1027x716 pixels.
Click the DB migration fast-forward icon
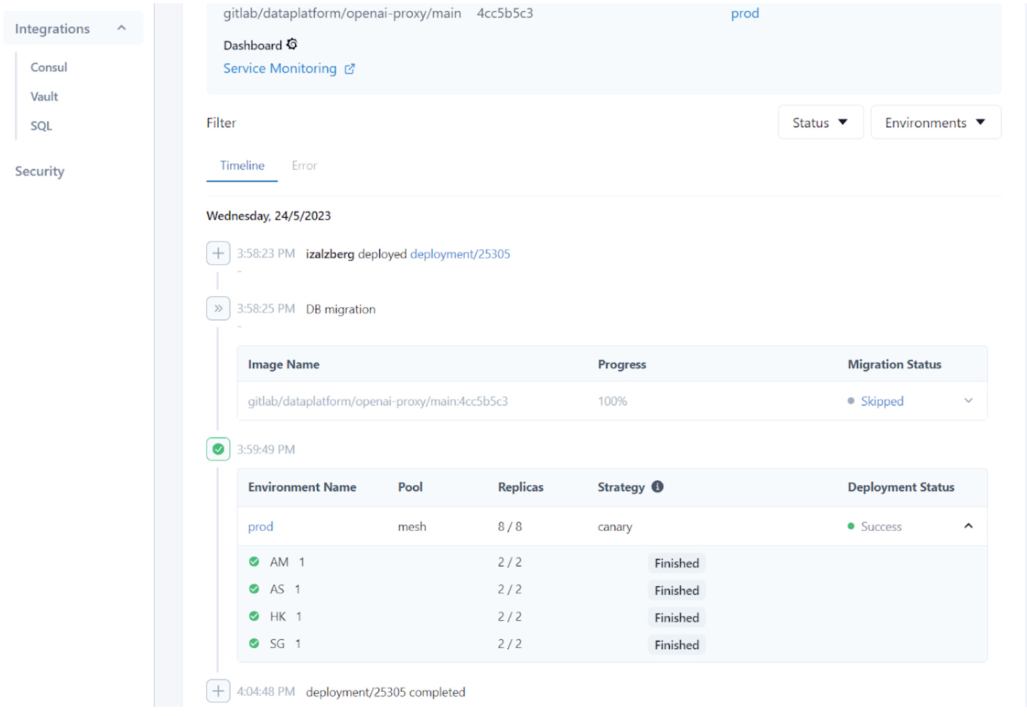coord(218,308)
